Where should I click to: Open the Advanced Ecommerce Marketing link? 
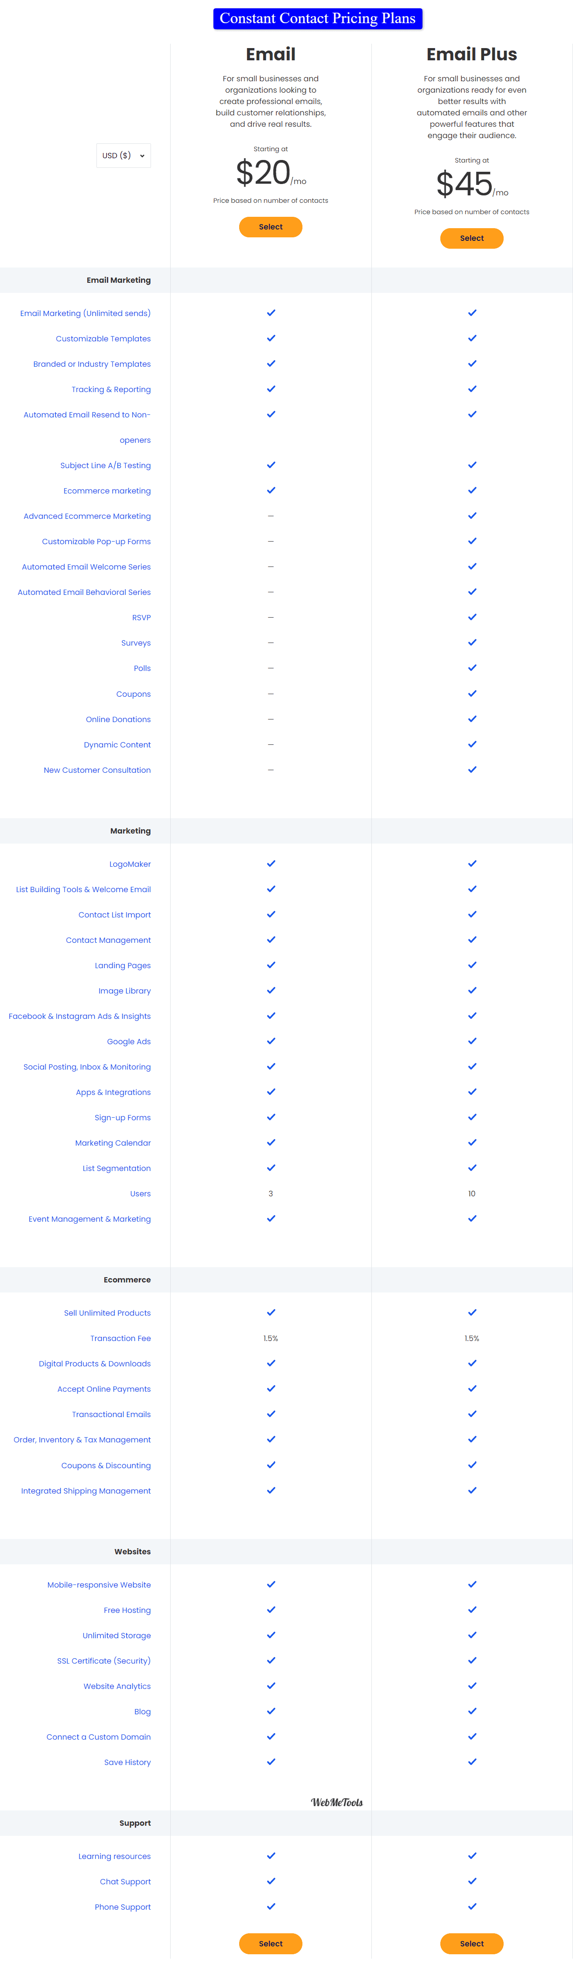coord(87,516)
